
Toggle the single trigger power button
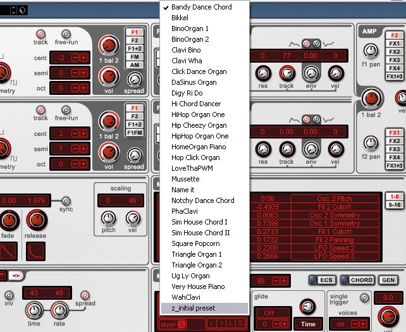(364, 298)
